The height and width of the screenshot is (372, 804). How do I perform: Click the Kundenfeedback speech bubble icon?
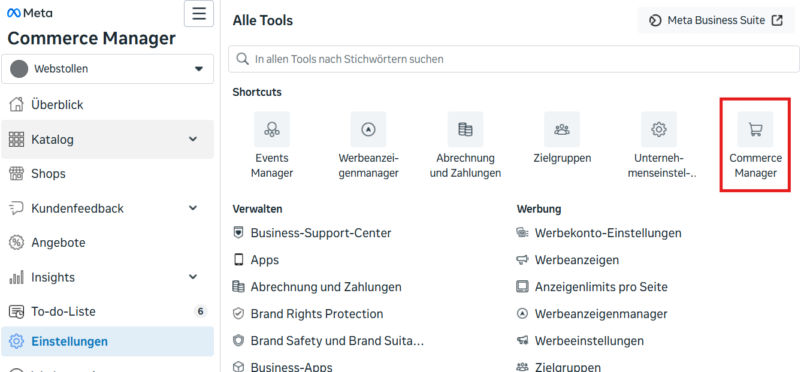point(16,208)
